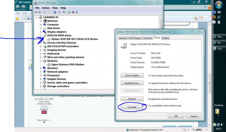Select the Optiarc DVD drive icon in tree
The image size is (226, 132).
coord(49,39)
